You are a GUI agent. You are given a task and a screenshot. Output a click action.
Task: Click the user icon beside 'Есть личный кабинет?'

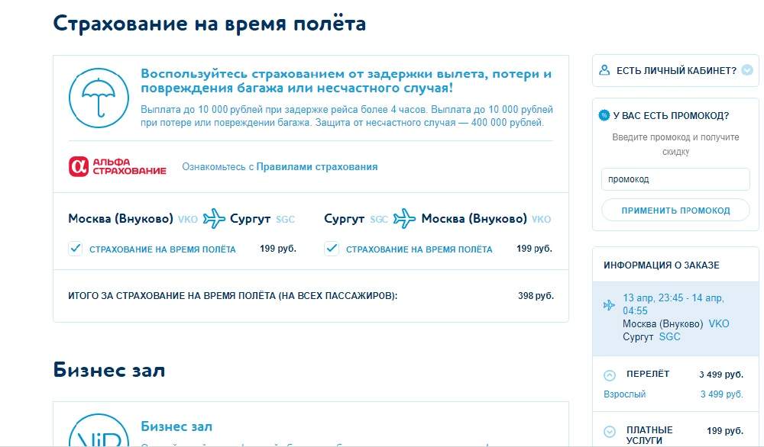(x=604, y=70)
